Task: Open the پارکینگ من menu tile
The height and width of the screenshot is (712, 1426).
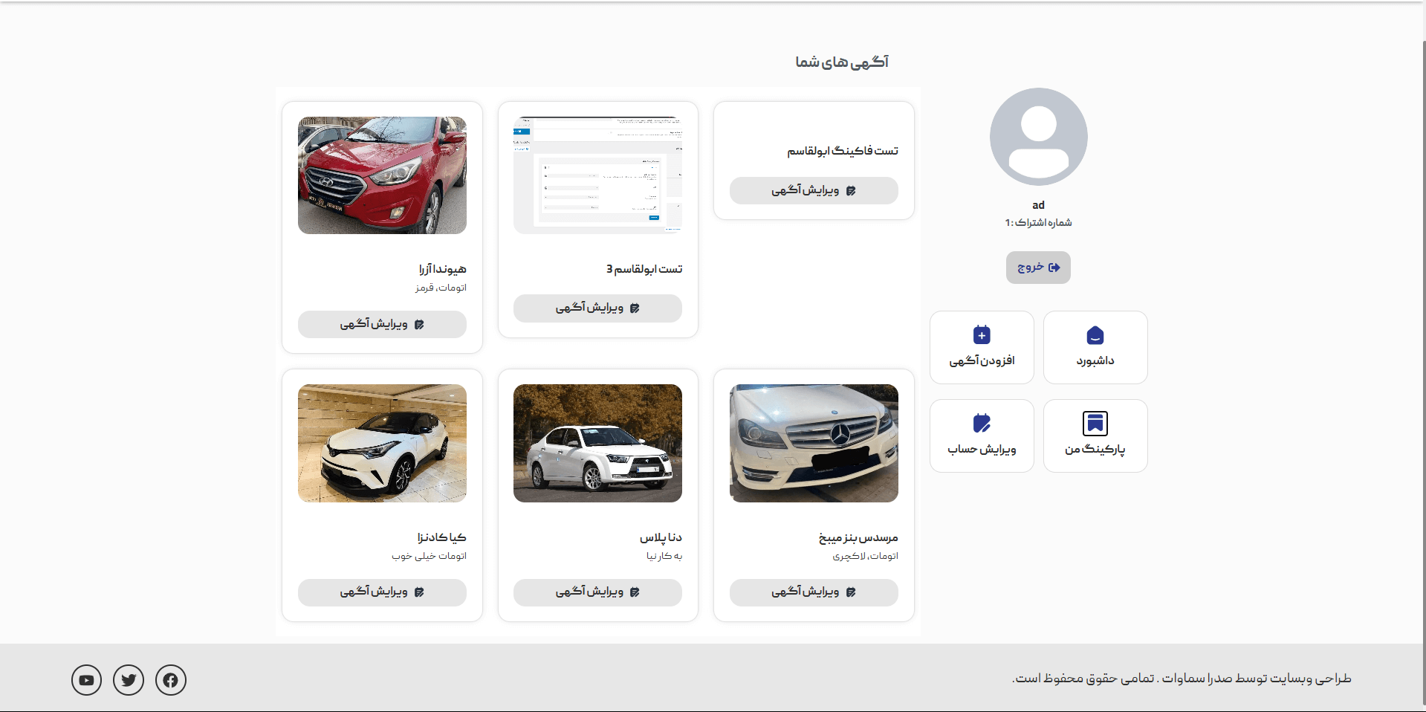Action: click(1095, 436)
